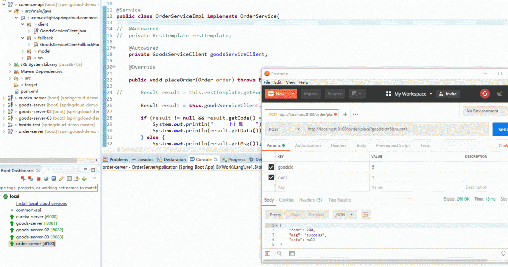Click the Install local cloud services link
The height and width of the screenshot is (267, 508).
tap(41, 203)
